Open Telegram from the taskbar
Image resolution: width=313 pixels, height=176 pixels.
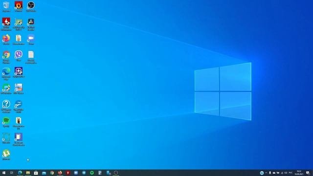(84, 173)
